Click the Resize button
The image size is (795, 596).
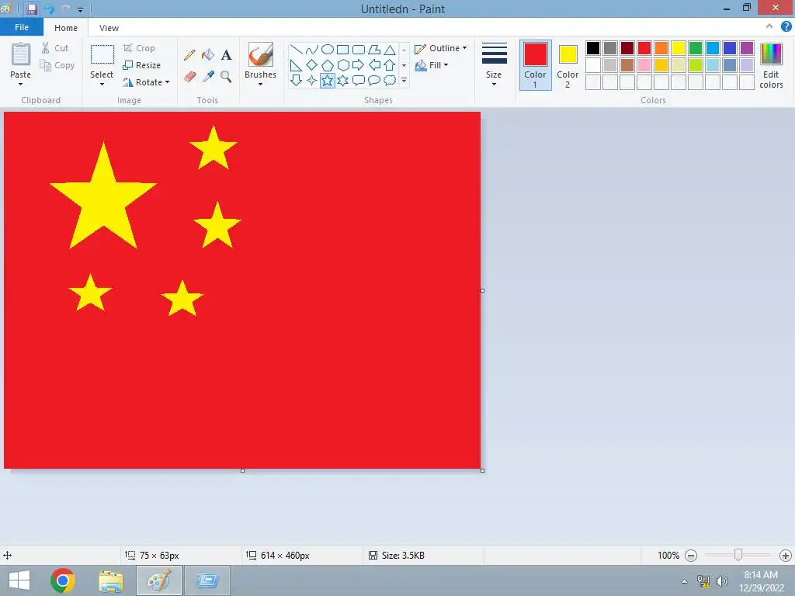(x=142, y=65)
